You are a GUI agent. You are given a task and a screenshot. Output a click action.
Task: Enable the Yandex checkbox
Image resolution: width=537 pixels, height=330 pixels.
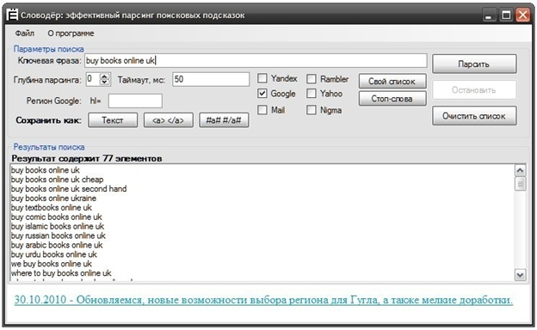(262, 78)
